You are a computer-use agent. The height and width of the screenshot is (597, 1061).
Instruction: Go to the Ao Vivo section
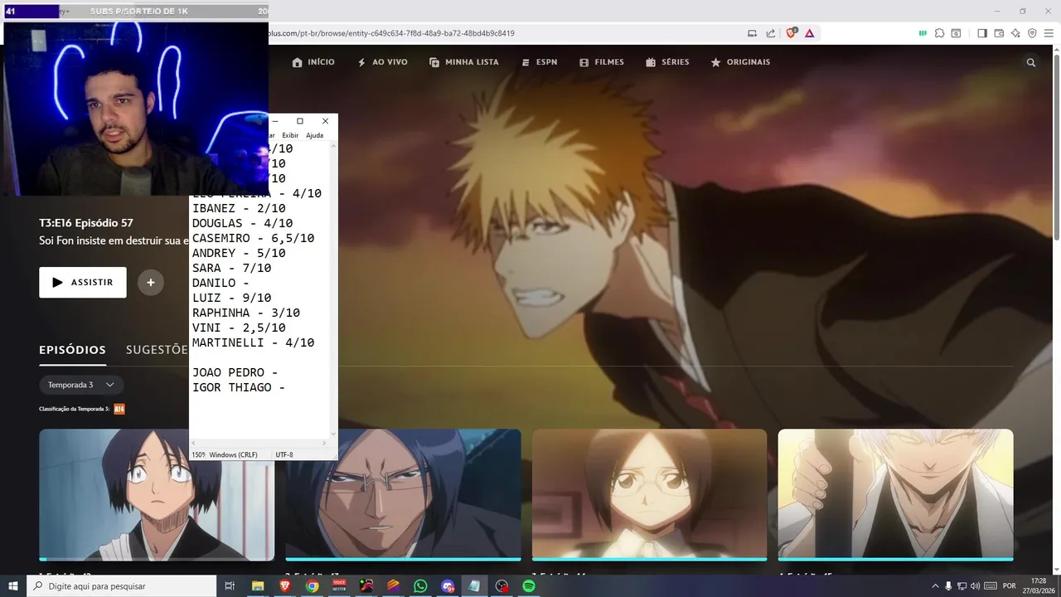pyautogui.click(x=382, y=62)
